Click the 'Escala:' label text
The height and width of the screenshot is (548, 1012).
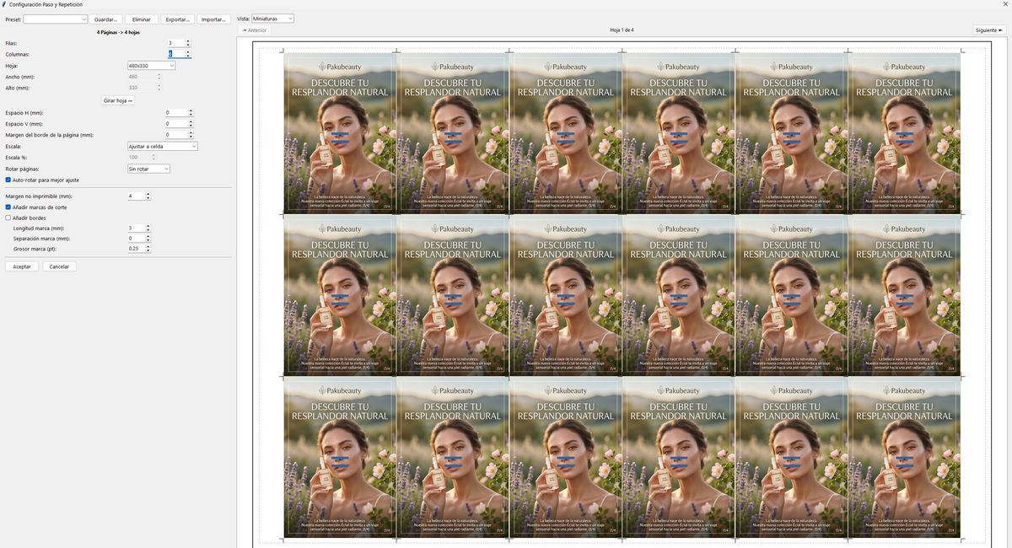pyautogui.click(x=13, y=146)
